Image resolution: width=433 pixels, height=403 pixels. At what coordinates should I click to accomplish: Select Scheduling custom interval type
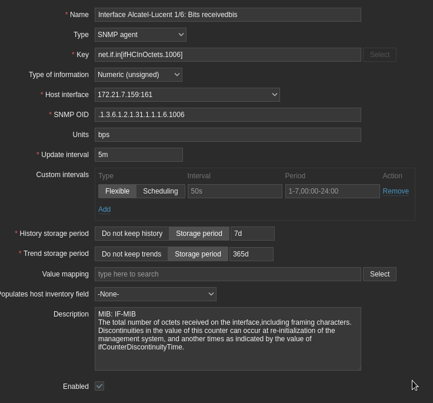(161, 191)
